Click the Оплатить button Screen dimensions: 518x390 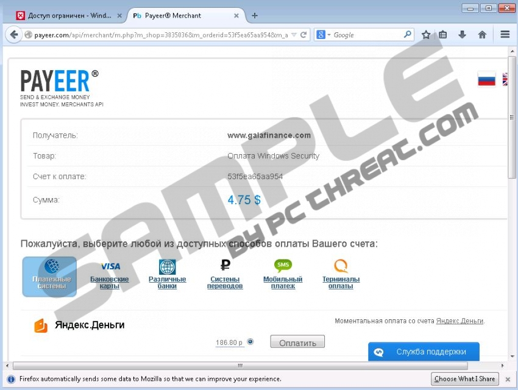[x=297, y=342]
